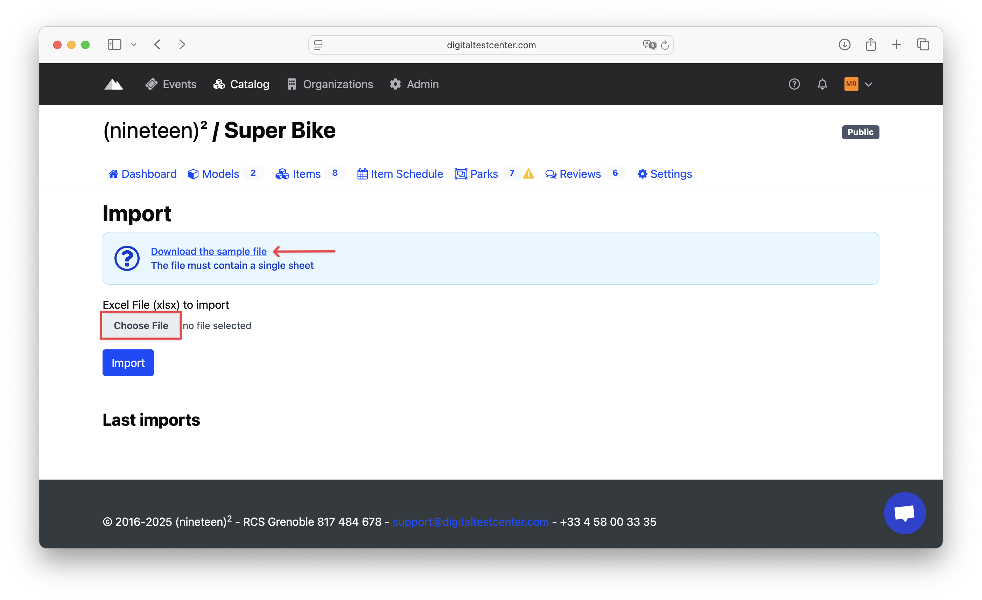Switch to the Item Schedule tab
Viewport: 982px width, 600px height.
400,174
